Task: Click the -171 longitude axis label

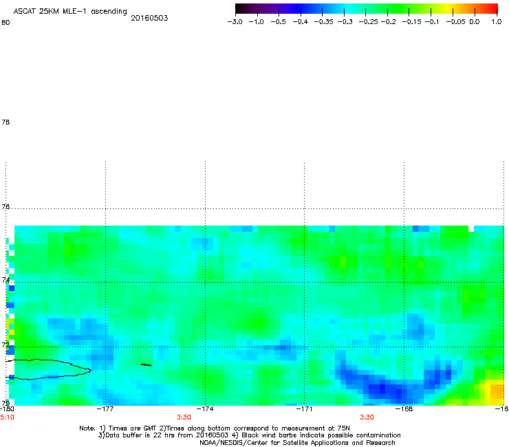Action: 305,409
